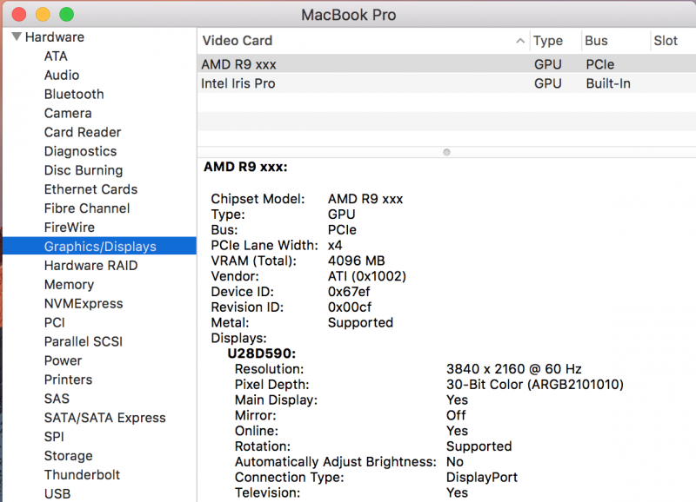Screen dimensions: 696x502
Task: Select the Intel Iris Pro video card row
Action: (446, 83)
